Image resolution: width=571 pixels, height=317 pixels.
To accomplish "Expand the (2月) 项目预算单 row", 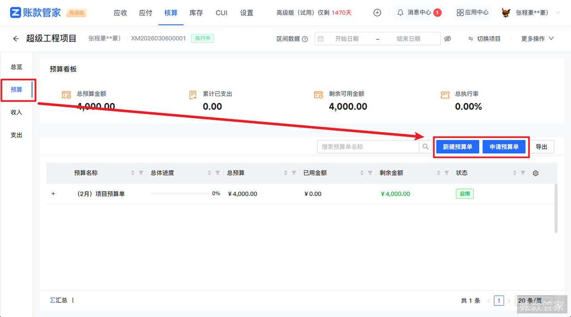I will [x=54, y=194].
